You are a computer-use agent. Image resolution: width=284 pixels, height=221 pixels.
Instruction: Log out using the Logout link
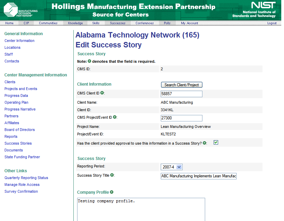[x=272, y=23]
